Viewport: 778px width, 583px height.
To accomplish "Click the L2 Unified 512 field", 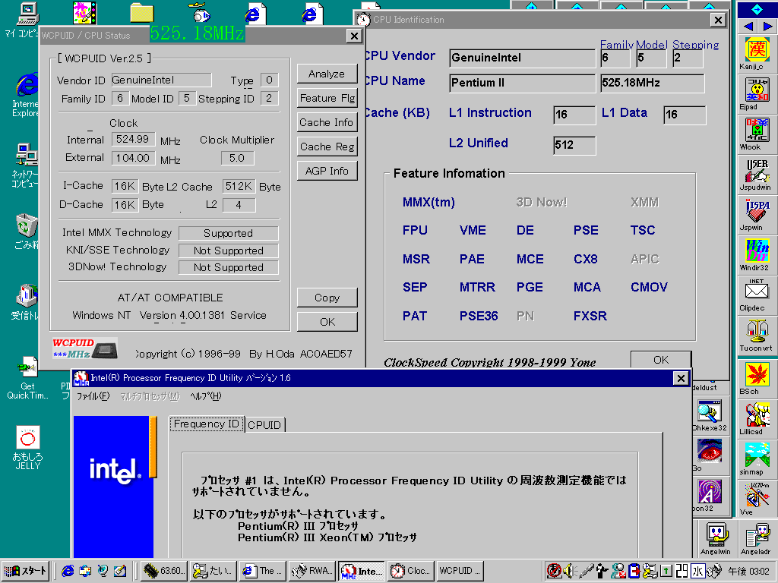I will coord(574,145).
